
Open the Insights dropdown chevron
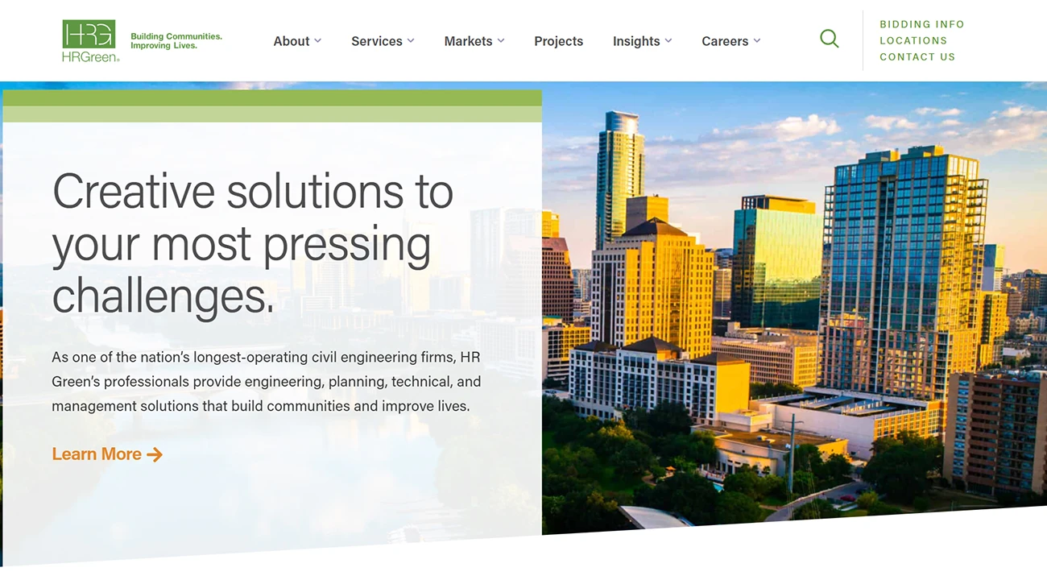click(668, 40)
